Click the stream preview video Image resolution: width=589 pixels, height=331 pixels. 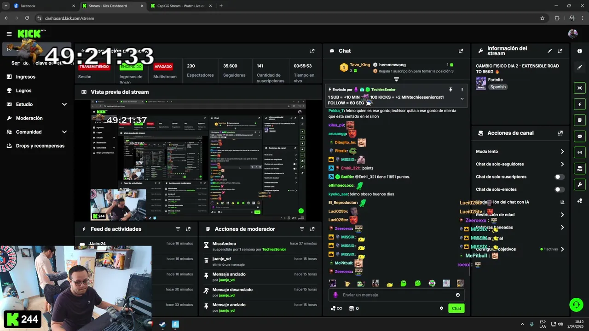[198, 160]
